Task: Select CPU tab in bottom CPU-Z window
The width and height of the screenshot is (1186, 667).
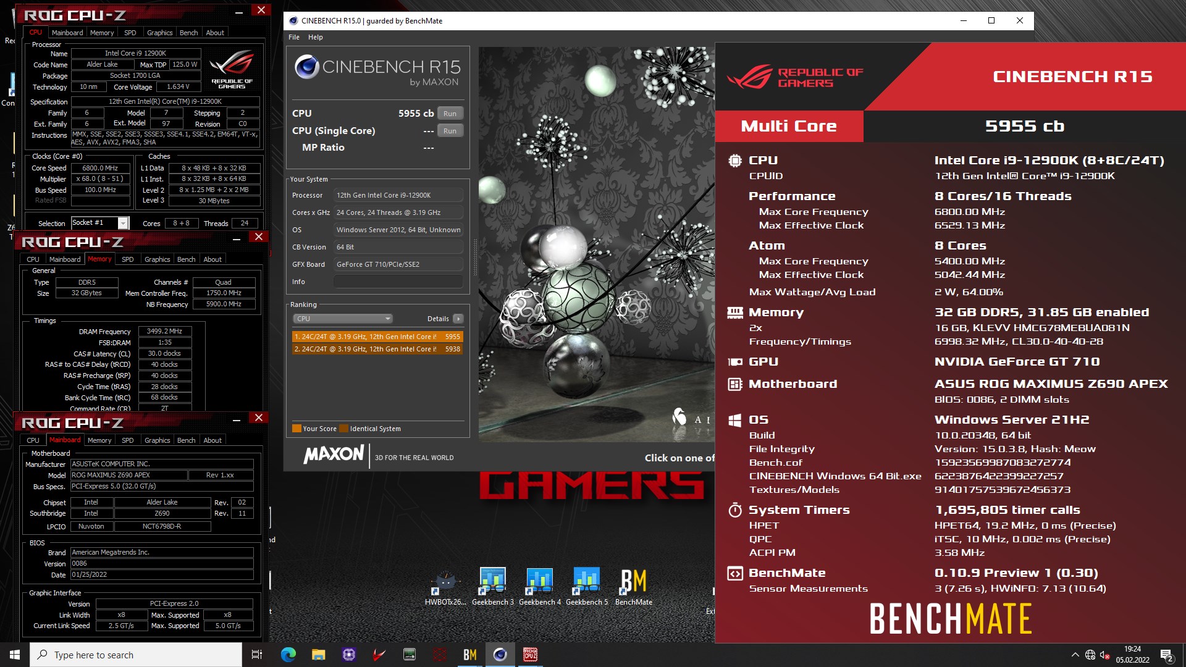Action: (x=33, y=440)
